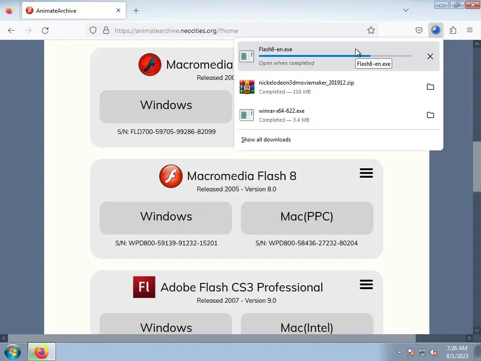Screen dimensions: 481x361
Task: Click Released 2005 - Version 8.0 text
Action: pyautogui.click(x=237, y=189)
